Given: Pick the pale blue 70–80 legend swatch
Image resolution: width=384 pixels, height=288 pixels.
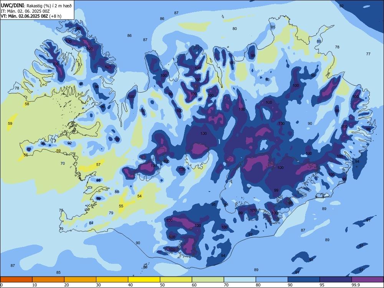Looking at the screenshot, I should tap(240, 280).
